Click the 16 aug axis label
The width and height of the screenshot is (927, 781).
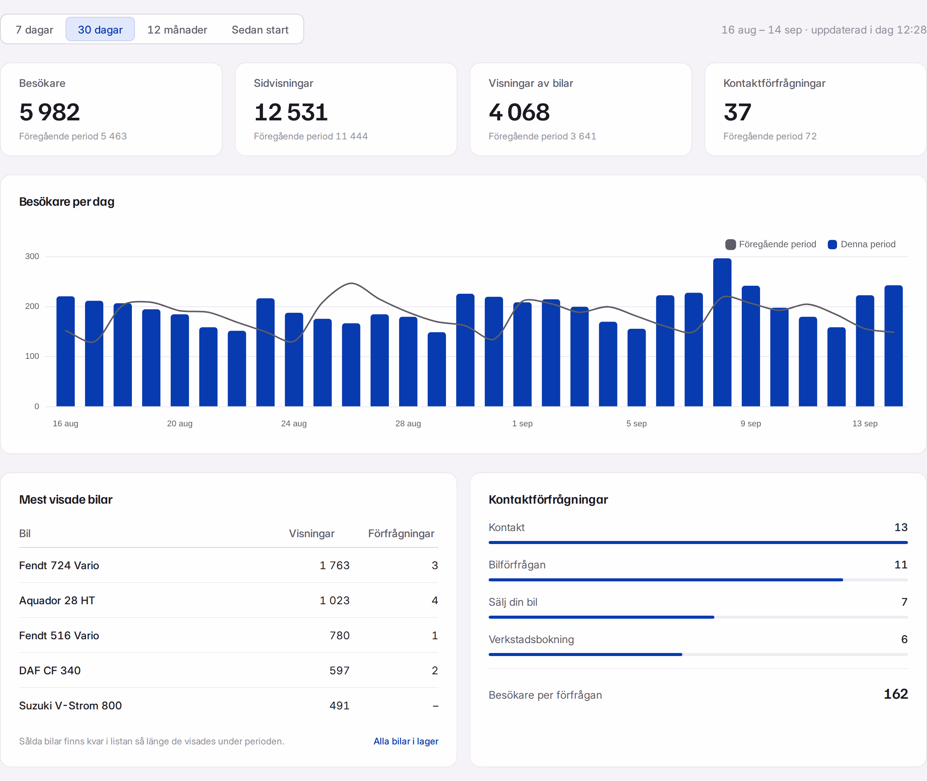(x=66, y=424)
